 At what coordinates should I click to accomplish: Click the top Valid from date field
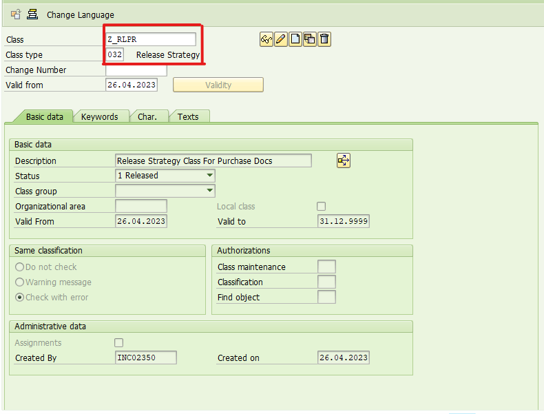click(132, 85)
